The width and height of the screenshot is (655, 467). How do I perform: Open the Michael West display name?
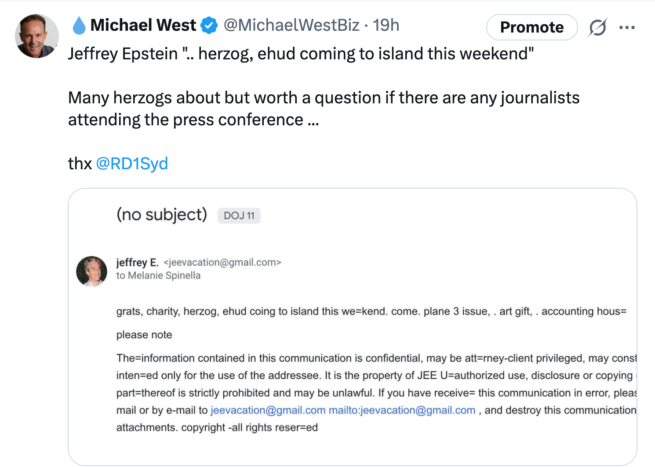tap(143, 26)
